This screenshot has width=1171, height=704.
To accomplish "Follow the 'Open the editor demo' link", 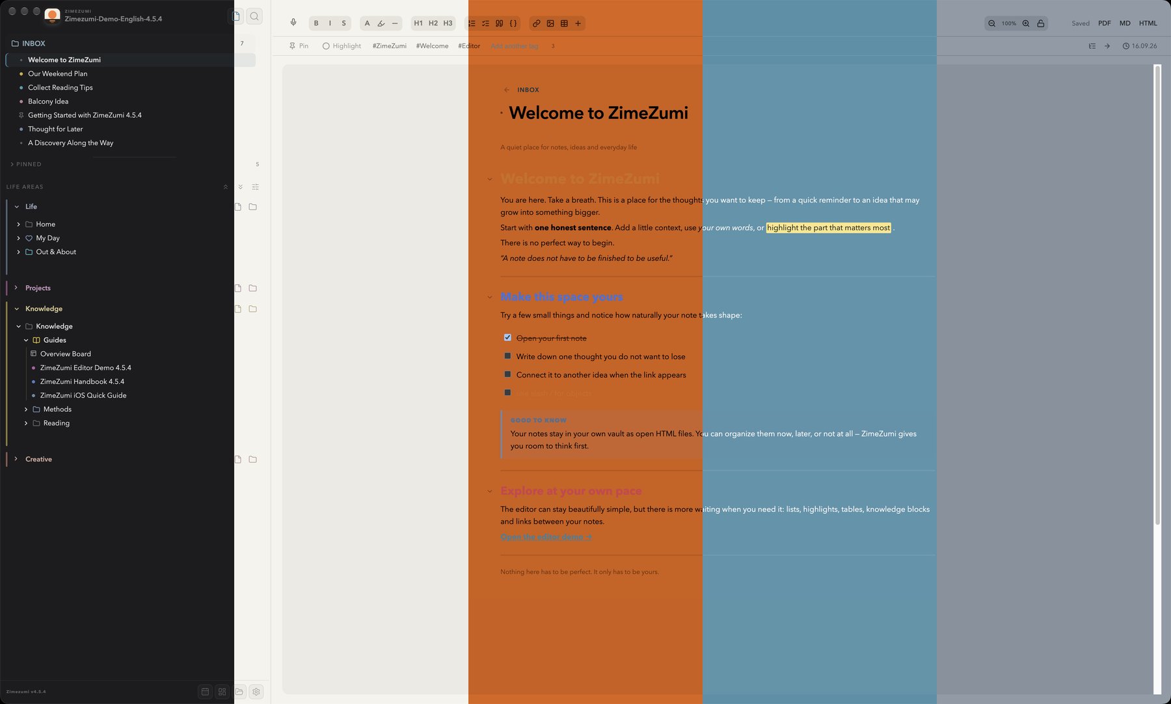I will 546,537.
